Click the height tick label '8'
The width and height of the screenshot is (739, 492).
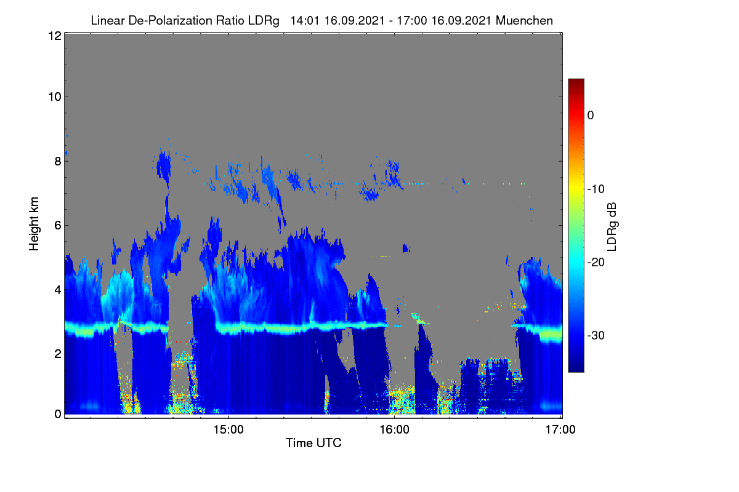click(x=57, y=161)
